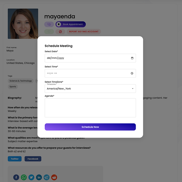Open the clock icon in time field
This screenshot has height=182, width=182.
click(132, 73)
